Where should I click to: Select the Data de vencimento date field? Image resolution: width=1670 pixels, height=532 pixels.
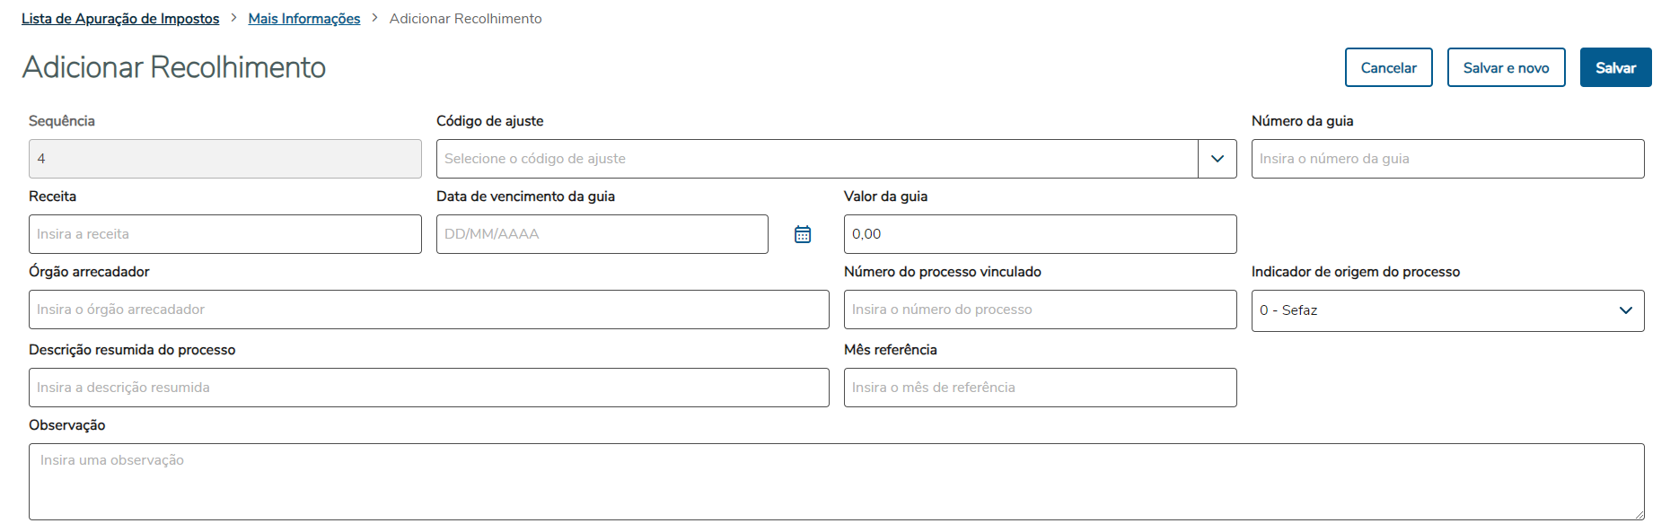click(602, 234)
